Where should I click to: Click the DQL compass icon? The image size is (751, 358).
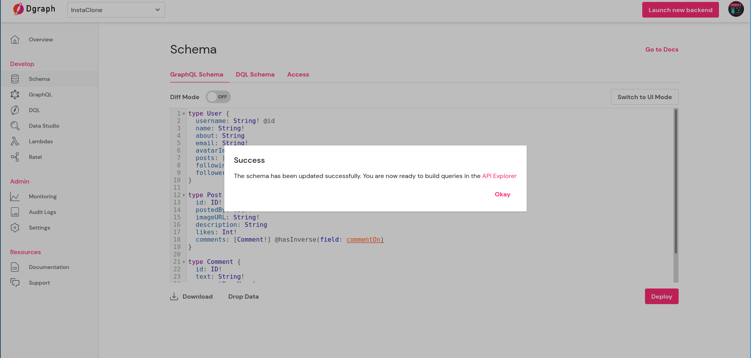pos(15,110)
